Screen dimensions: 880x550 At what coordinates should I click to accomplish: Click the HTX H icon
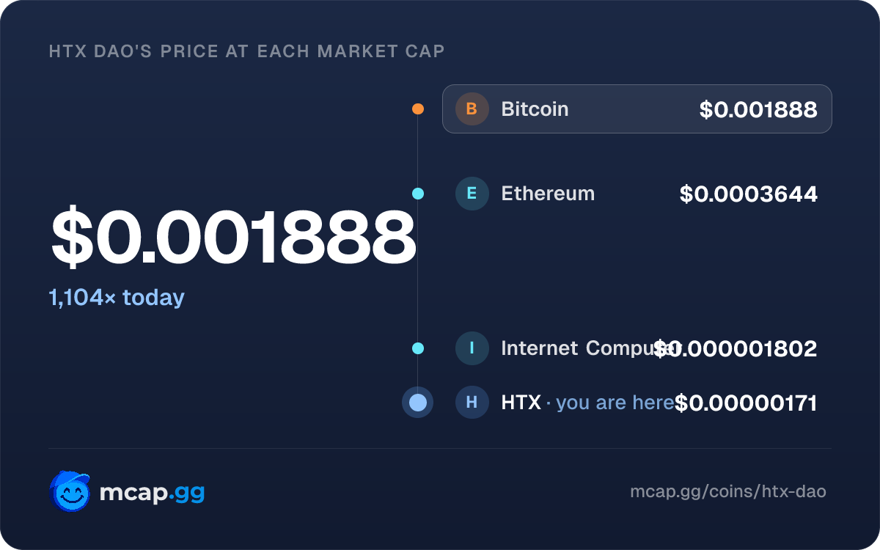click(x=472, y=403)
